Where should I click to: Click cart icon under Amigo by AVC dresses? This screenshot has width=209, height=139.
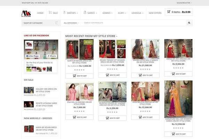pos(173,74)
